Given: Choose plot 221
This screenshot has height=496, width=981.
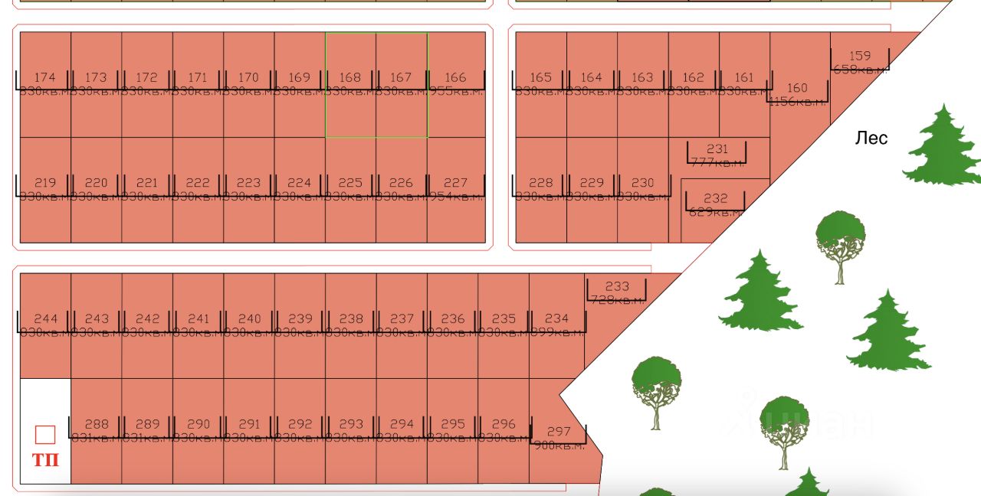Looking at the screenshot, I should coord(147,190).
